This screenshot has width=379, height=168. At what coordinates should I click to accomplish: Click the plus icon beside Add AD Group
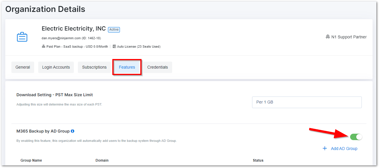pos(325,148)
